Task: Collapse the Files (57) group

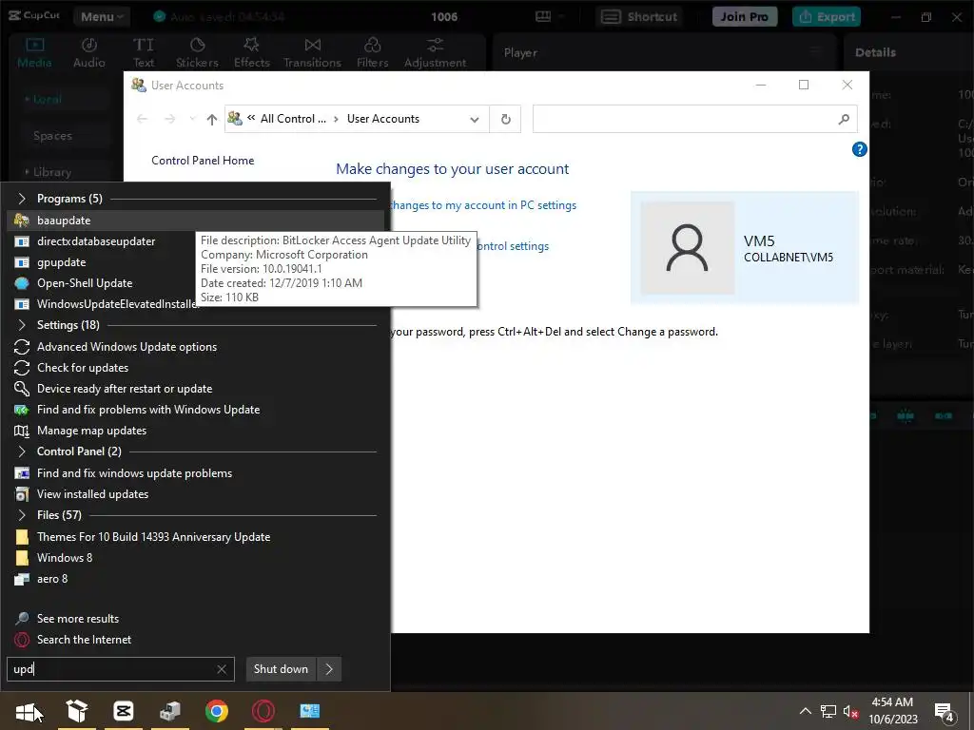Action: (22, 515)
